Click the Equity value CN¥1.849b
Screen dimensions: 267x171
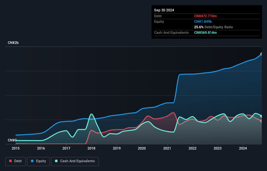[x=203, y=21]
